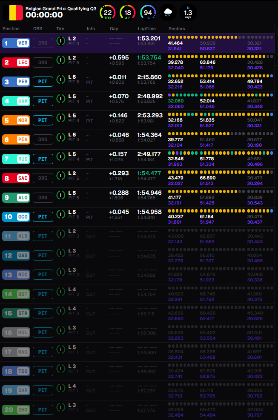Select driver tag 20 ZHO

[x=16, y=409]
